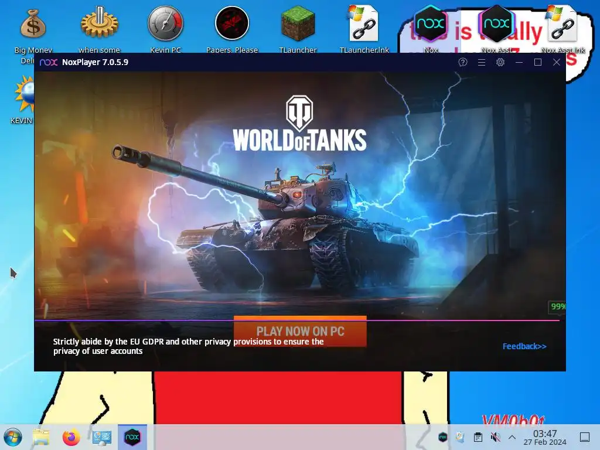The image size is (600, 450).
Task: Open the clock showing 03:47
Action: point(545,437)
